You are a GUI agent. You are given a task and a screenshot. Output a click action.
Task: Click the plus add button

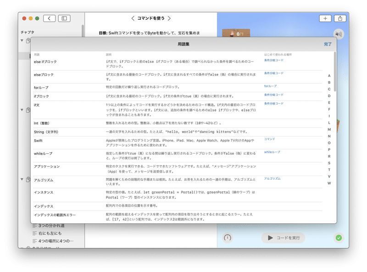point(325,18)
